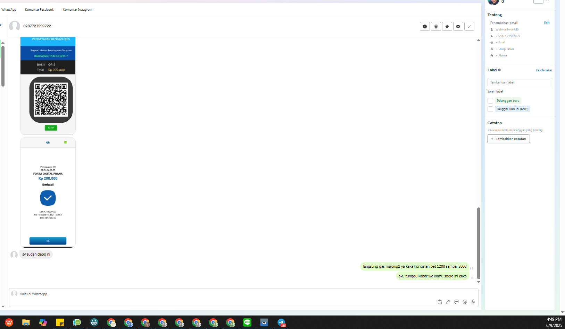Switch to Komentar Instagram tab

[x=77, y=10]
